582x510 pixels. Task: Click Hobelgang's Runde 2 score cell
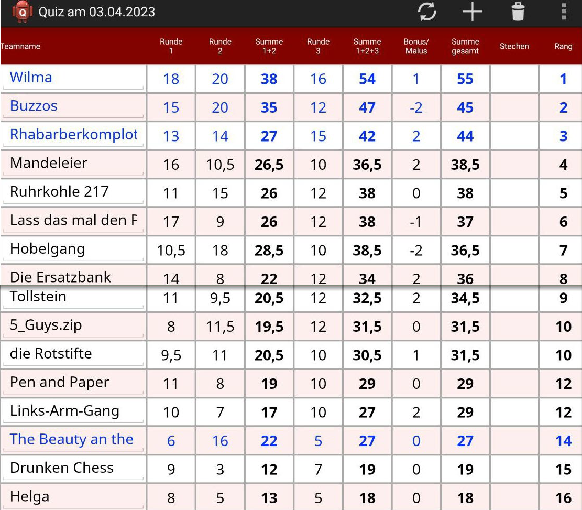click(x=220, y=250)
